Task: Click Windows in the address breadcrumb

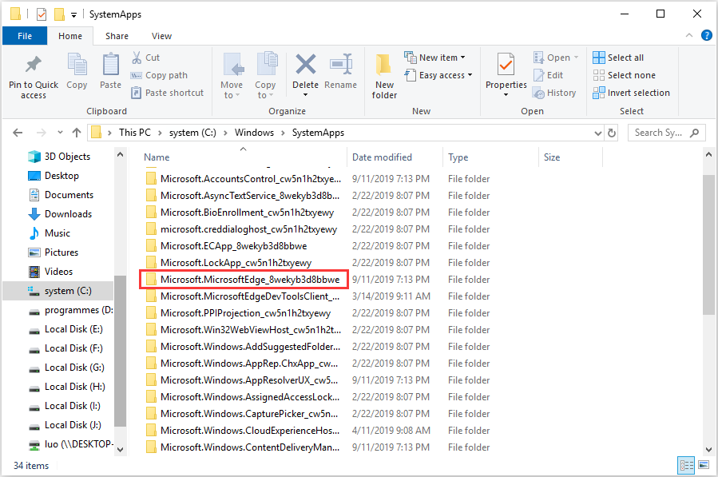Action: (x=254, y=133)
